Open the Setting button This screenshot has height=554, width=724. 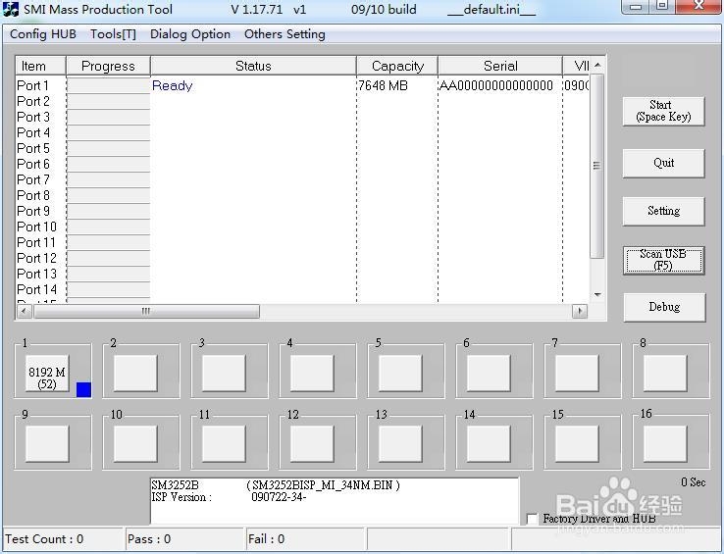(x=663, y=211)
